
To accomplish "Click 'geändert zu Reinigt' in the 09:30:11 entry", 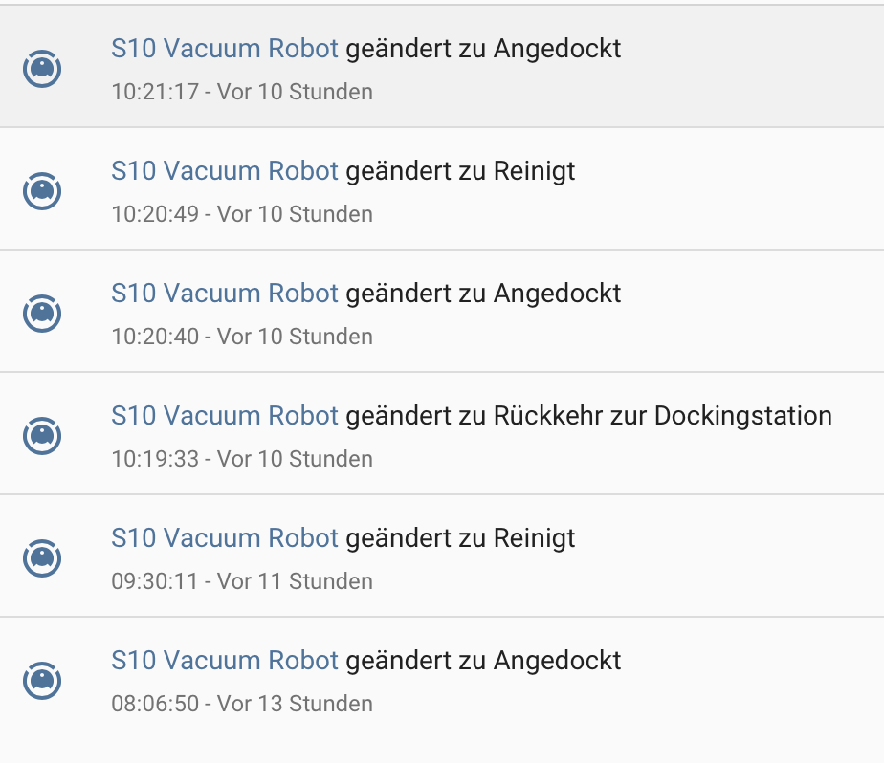I will (460, 538).
